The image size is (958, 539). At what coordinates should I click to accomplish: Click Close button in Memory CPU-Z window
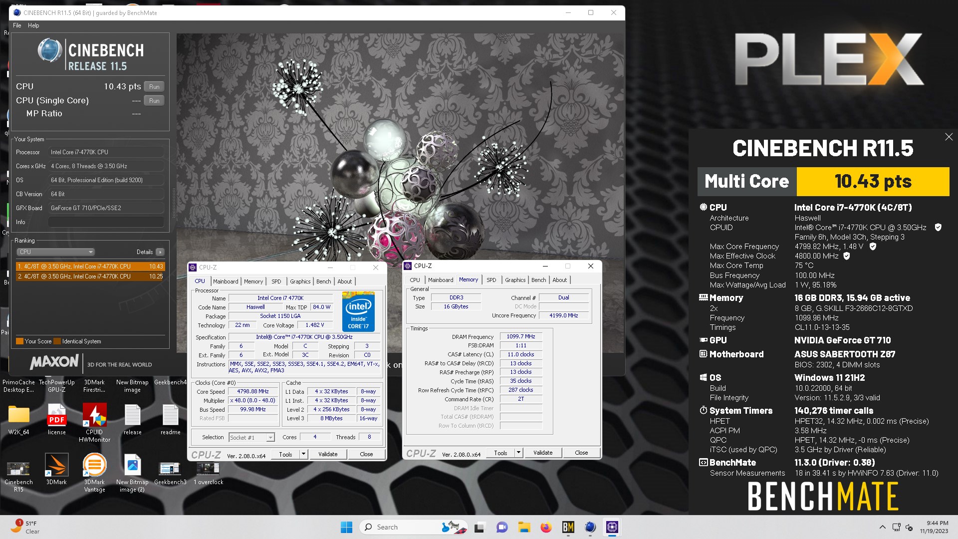tap(581, 453)
